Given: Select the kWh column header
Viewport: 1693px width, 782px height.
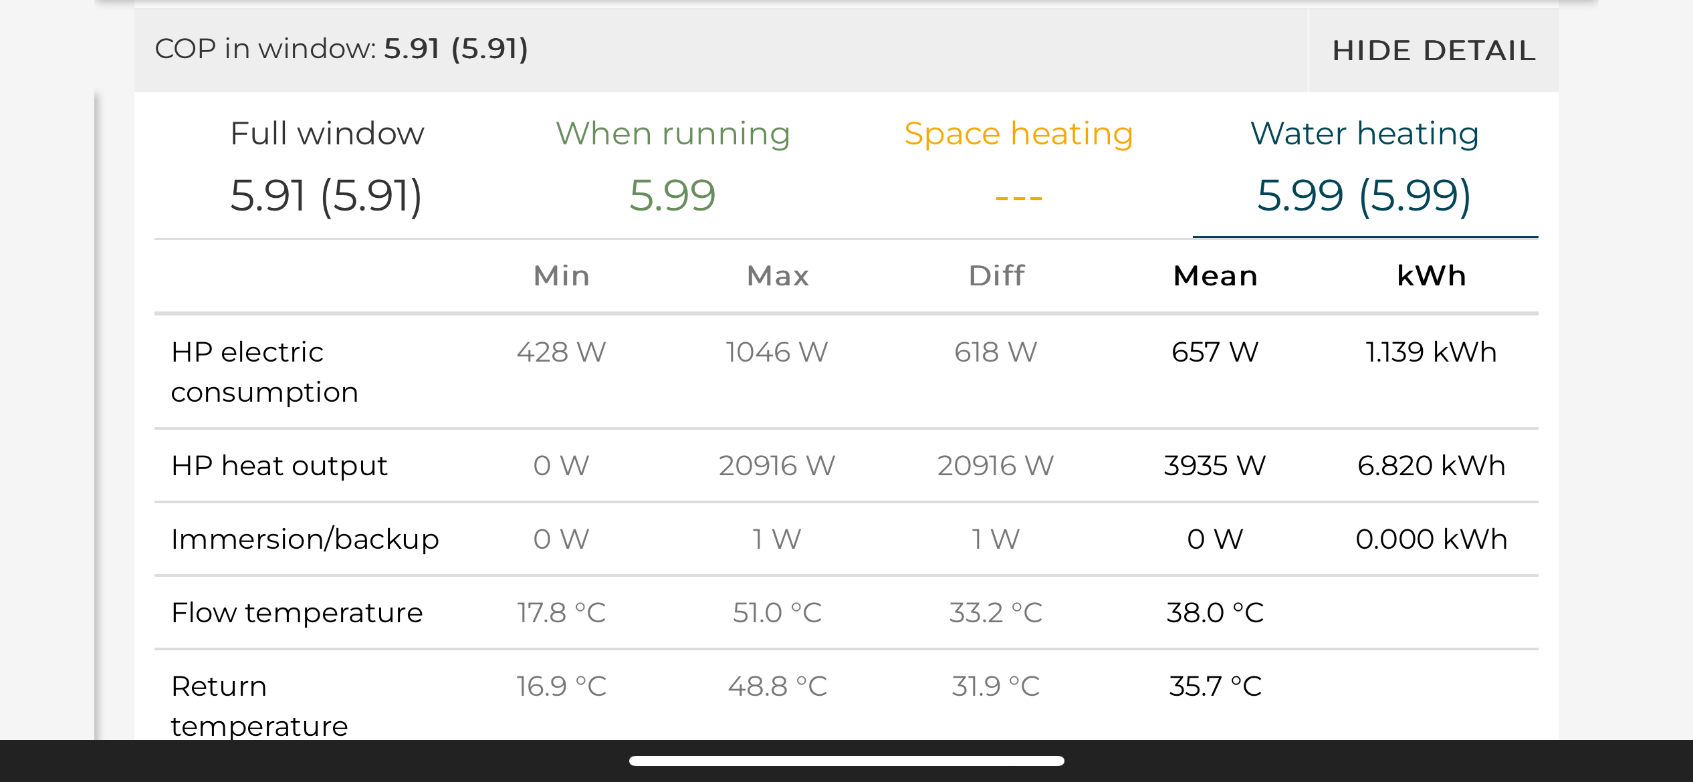Looking at the screenshot, I should click(1432, 276).
